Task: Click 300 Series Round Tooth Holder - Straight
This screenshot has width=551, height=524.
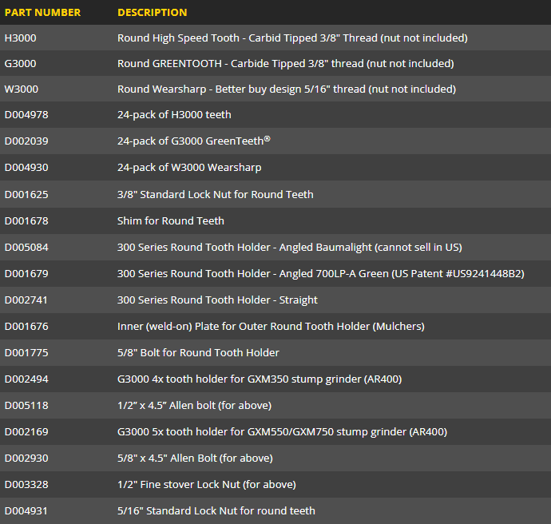Action: coord(217,300)
